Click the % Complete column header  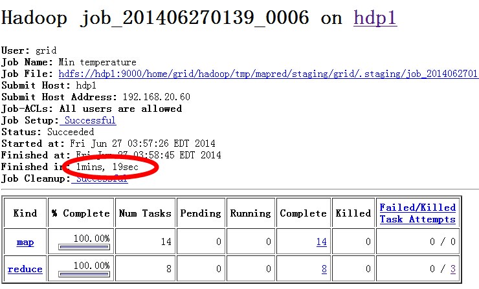pyautogui.click(x=81, y=213)
